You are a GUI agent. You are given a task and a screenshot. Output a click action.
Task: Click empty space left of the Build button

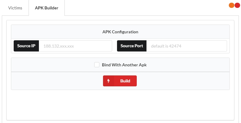pos(58,81)
